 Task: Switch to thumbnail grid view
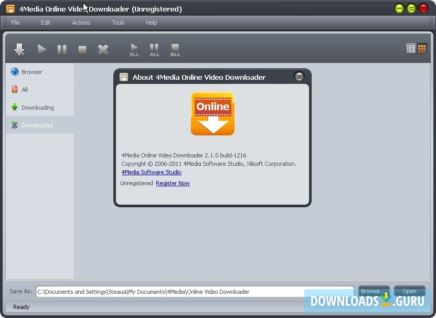click(423, 48)
